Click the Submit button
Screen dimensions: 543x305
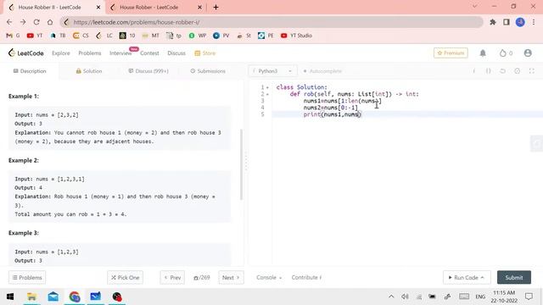[514, 277]
